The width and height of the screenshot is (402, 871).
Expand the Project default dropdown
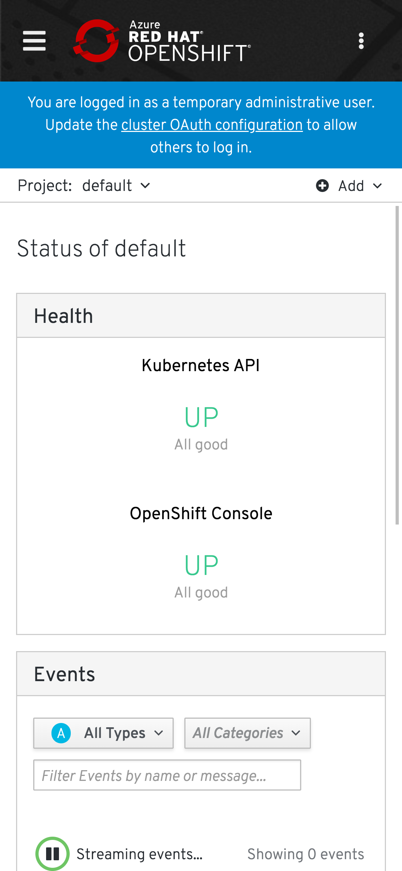[115, 186]
